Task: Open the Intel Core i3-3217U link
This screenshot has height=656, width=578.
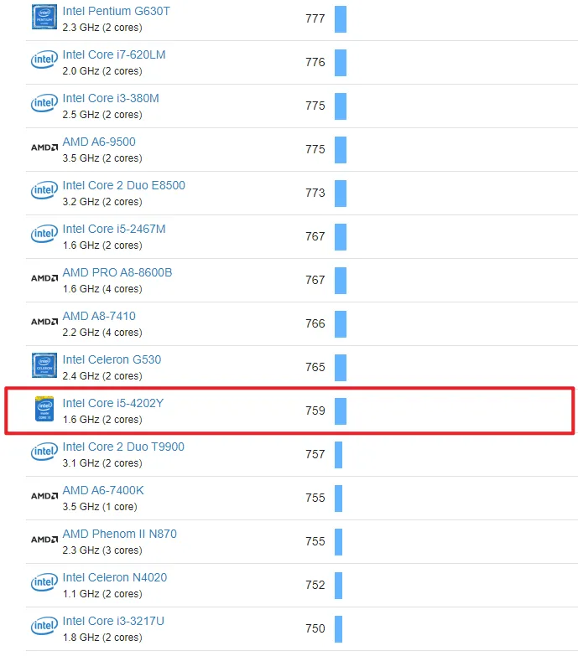Action: pyautogui.click(x=112, y=622)
